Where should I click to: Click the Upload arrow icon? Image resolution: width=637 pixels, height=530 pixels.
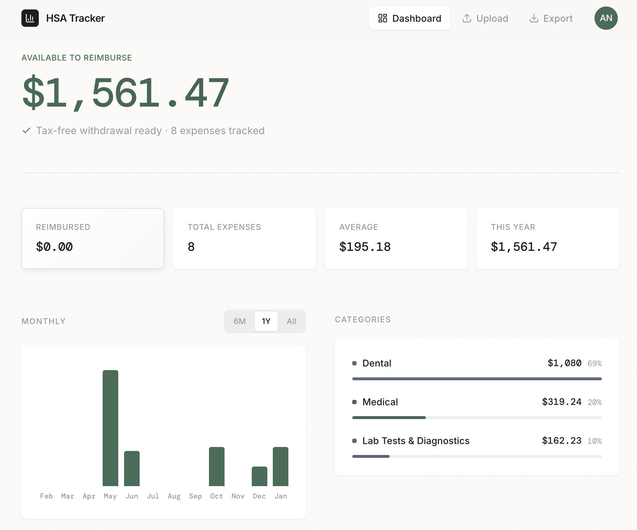tap(467, 18)
